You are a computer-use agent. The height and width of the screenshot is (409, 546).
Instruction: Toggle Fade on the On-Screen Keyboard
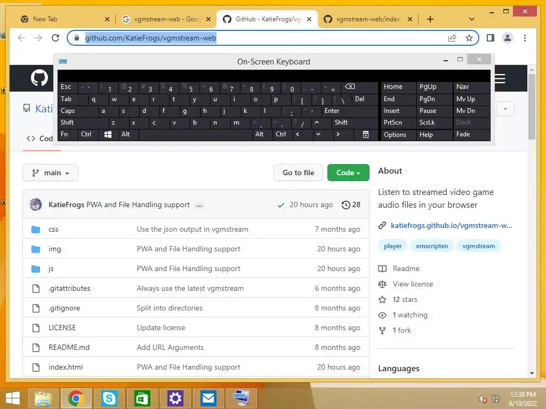[x=471, y=134]
